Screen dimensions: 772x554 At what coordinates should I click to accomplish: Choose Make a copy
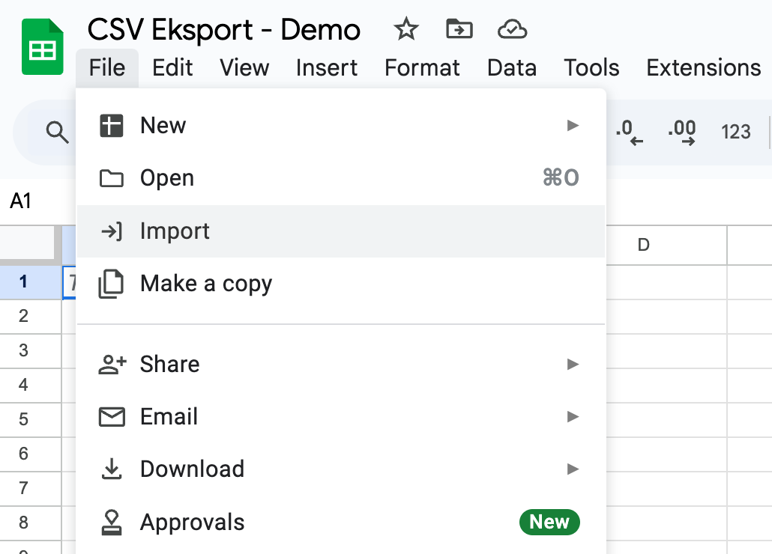click(341, 284)
